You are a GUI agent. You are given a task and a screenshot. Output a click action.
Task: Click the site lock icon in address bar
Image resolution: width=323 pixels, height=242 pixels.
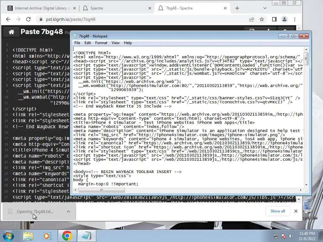[x=41, y=19]
